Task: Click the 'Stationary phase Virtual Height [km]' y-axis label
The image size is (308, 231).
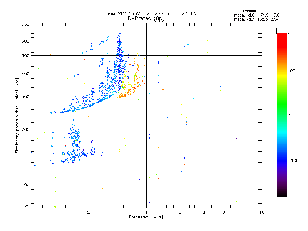Action: pos(17,115)
